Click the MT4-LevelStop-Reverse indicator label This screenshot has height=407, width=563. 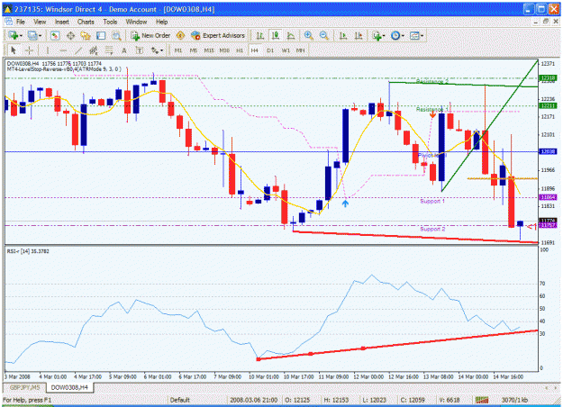(64, 69)
